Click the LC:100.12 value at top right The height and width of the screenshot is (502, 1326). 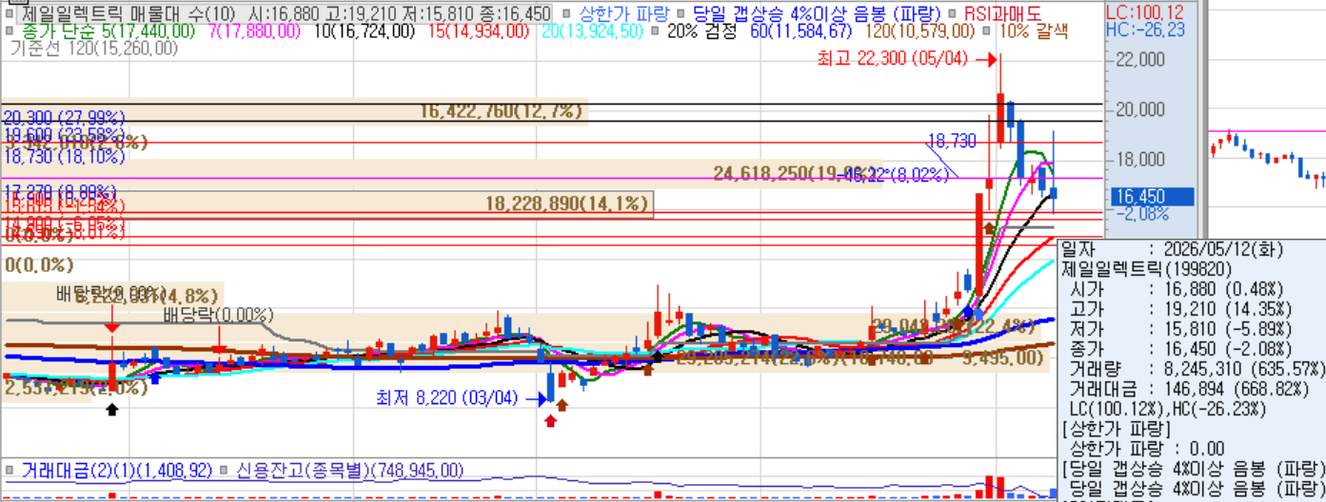coord(1145,12)
